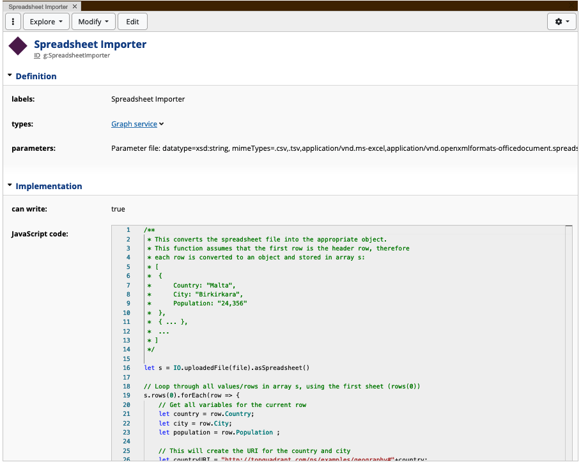Collapse the Definition section
This screenshot has height=469, width=581.
point(10,75)
